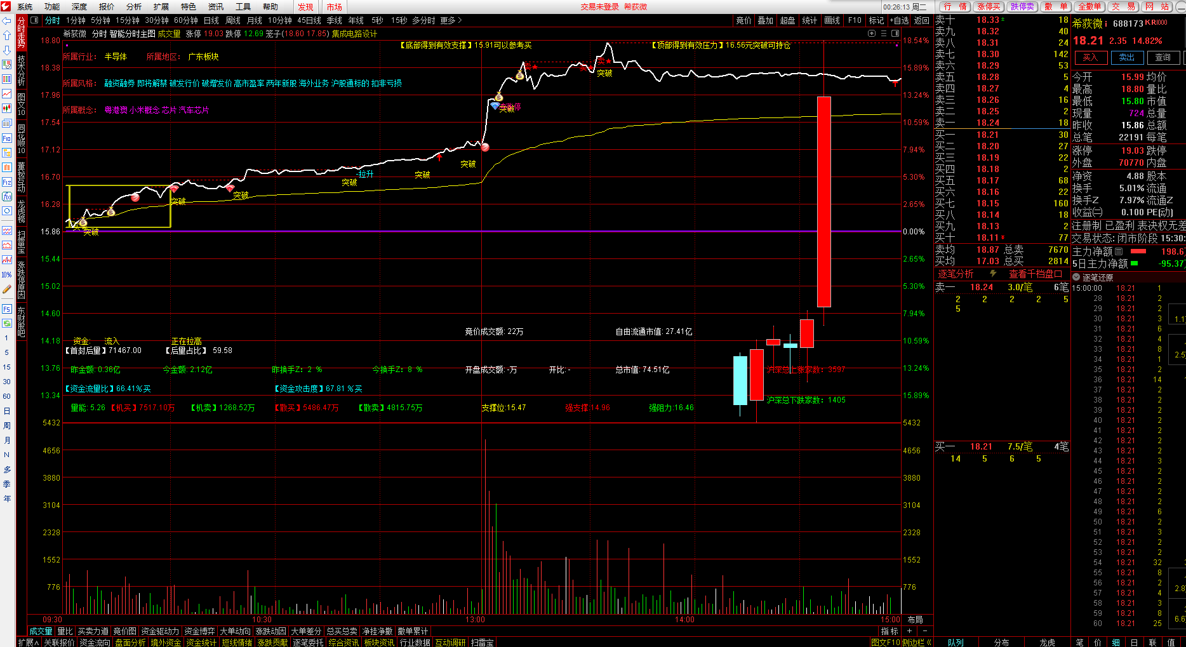Click the 查看千档盘口 link
Screen dimensions: 1186x647
pyautogui.click(x=1035, y=274)
